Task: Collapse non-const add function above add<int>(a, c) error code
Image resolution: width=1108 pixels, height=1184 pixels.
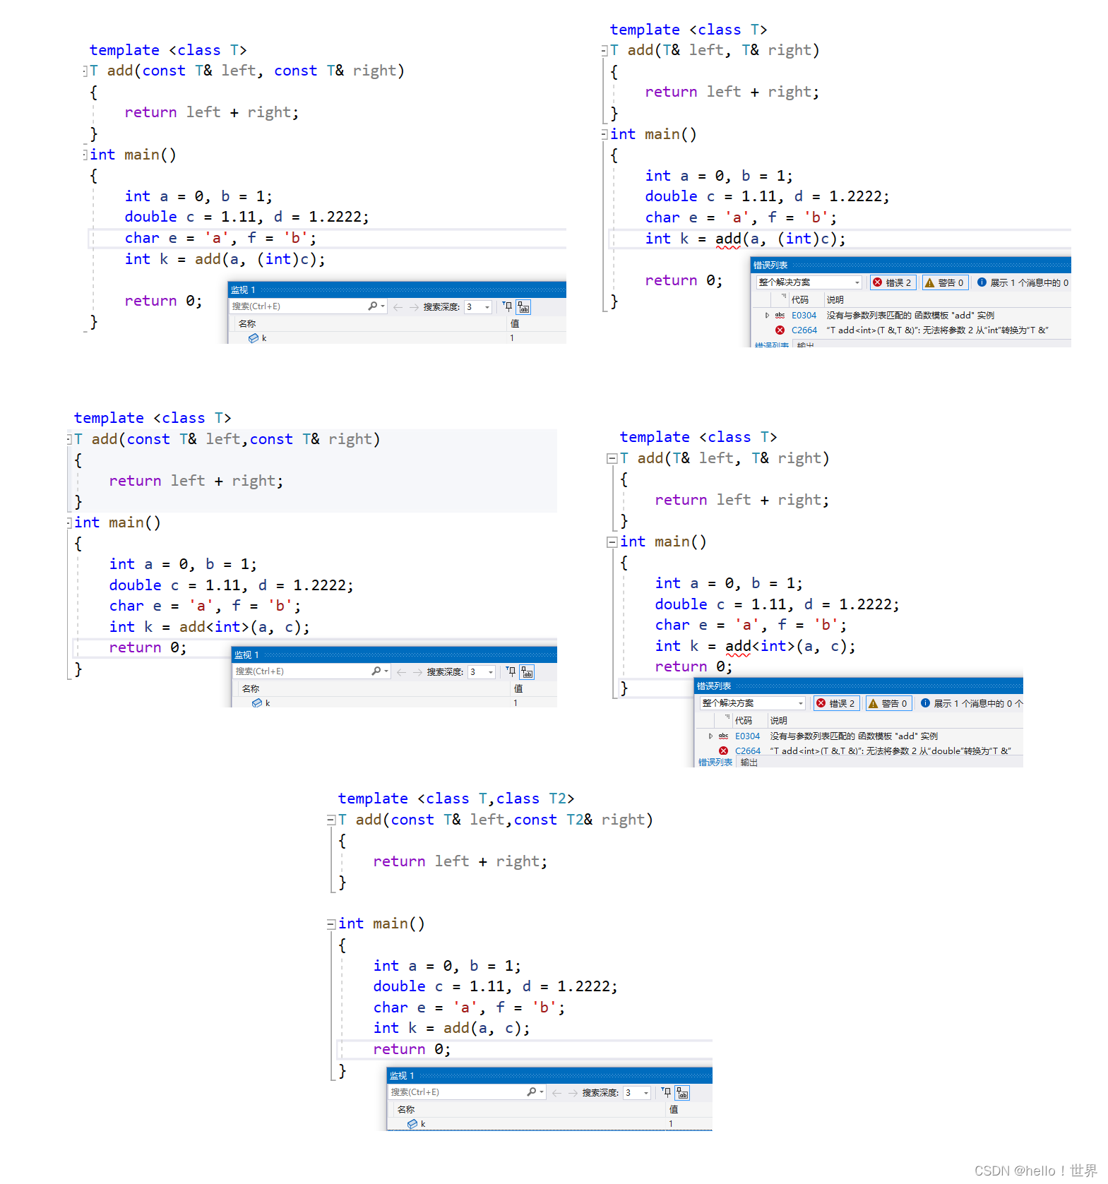Action: [612, 459]
